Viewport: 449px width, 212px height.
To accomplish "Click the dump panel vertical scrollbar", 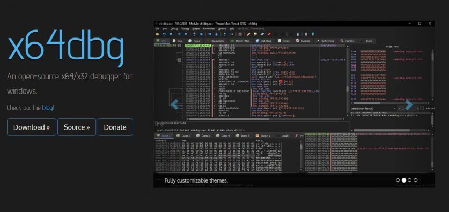I will pos(301,155).
